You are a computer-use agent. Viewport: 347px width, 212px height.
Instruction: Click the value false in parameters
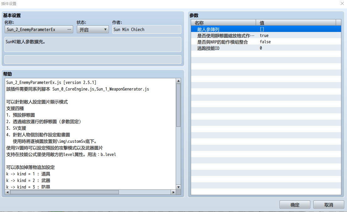tap(265, 42)
